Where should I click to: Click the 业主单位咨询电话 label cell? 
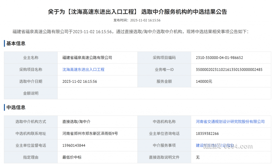164,134
